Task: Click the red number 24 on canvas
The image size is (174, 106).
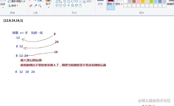Action: coord(57,42)
